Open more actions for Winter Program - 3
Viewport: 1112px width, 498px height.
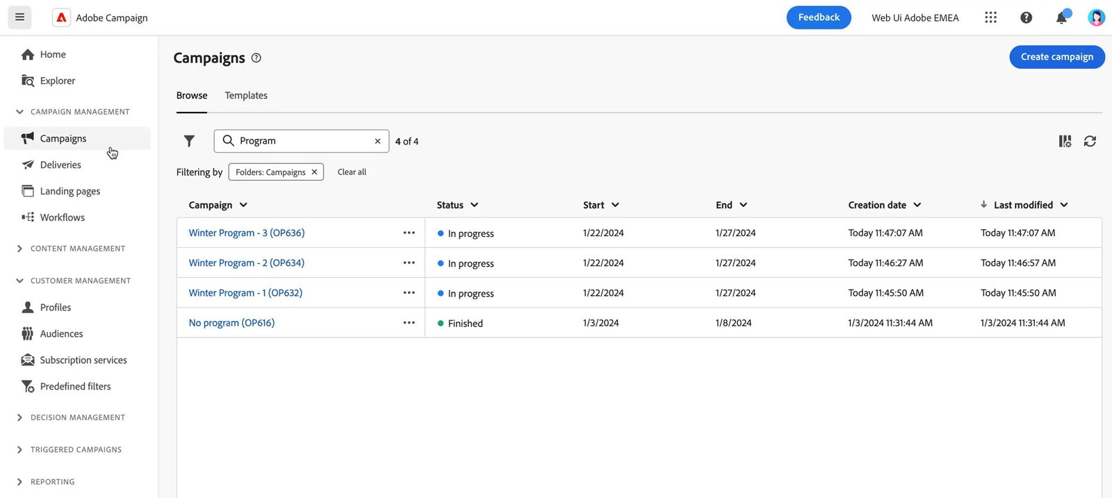click(409, 233)
